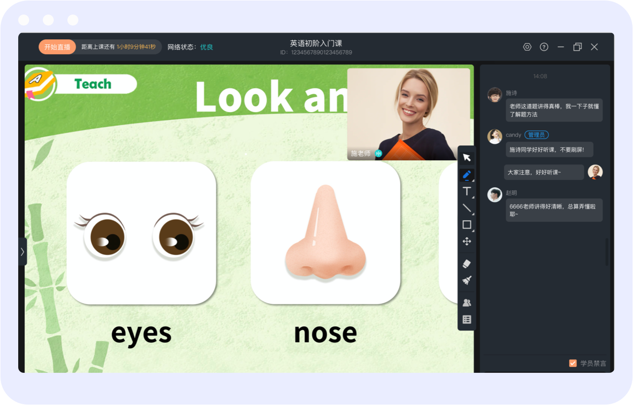Open the help question mark icon
This screenshot has width=633, height=406.
(x=544, y=47)
